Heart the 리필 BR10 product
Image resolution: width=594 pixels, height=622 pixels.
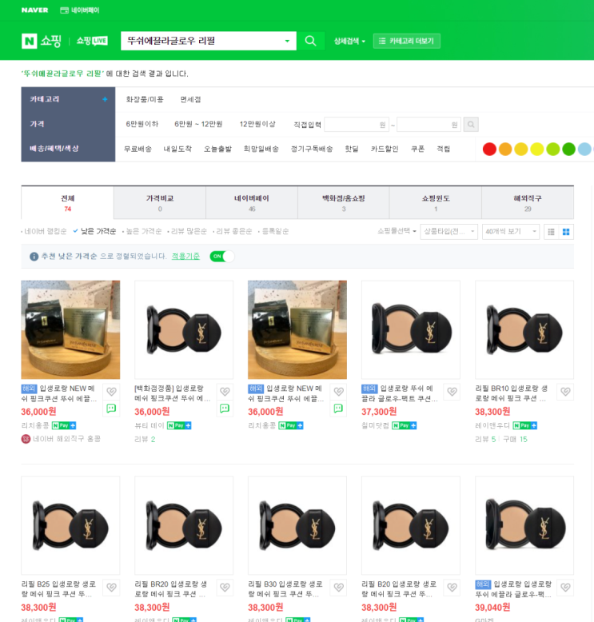[x=565, y=392]
